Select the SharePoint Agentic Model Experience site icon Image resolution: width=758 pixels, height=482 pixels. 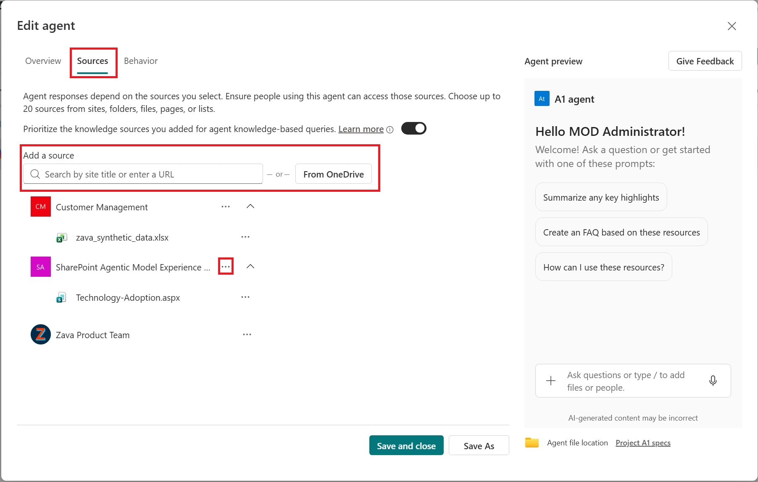coord(40,267)
